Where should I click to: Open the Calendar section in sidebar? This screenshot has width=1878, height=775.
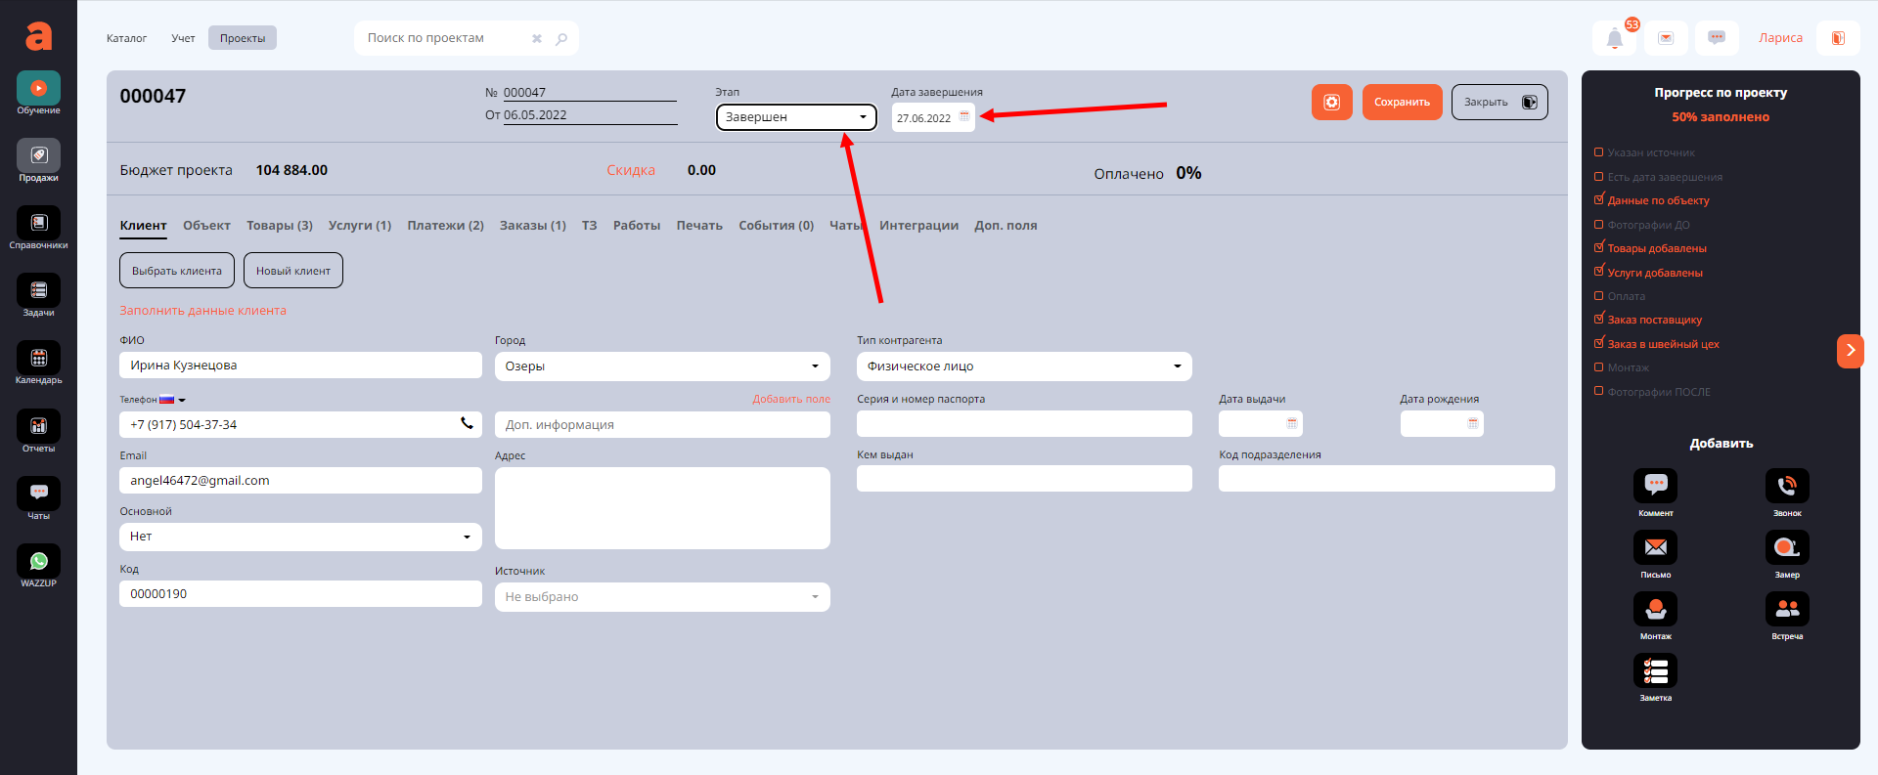tap(38, 359)
